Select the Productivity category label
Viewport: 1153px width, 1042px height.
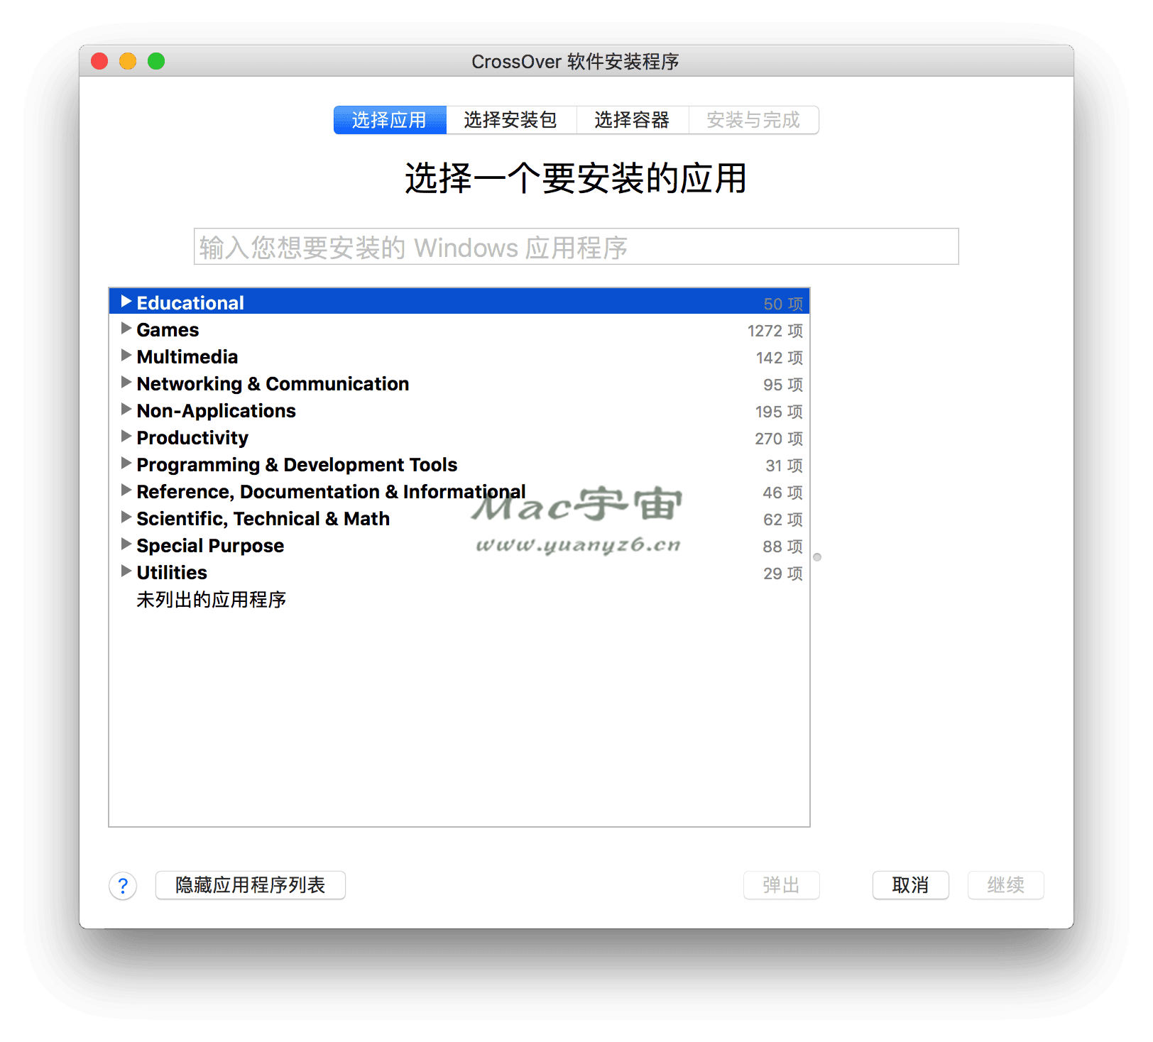(192, 438)
